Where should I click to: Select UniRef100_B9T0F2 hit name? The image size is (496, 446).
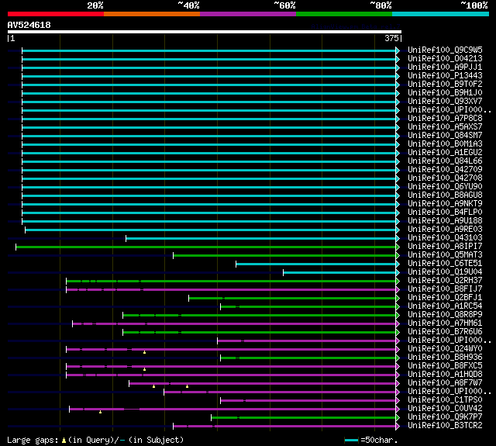coord(445,85)
